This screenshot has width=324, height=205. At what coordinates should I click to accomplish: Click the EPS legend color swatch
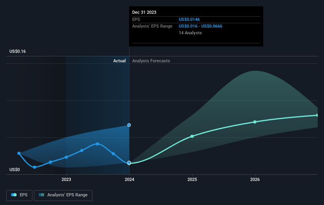click(14, 195)
